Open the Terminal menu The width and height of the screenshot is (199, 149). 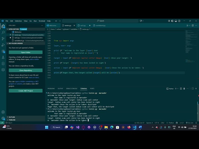pos(42,21)
